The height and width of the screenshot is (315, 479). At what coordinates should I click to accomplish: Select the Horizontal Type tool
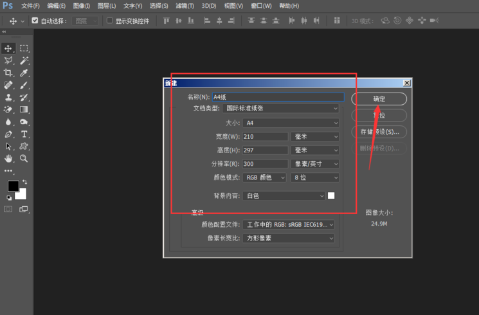click(24, 134)
